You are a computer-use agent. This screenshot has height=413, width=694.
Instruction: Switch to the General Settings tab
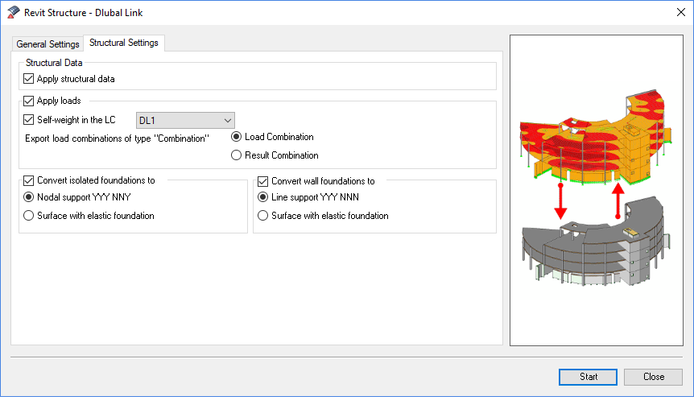tap(48, 44)
